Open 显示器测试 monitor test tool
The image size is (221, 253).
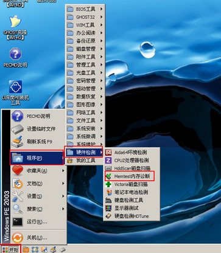click(x=132, y=208)
